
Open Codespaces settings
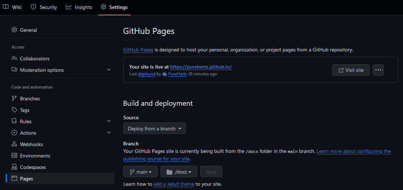pyautogui.click(x=62, y=167)
